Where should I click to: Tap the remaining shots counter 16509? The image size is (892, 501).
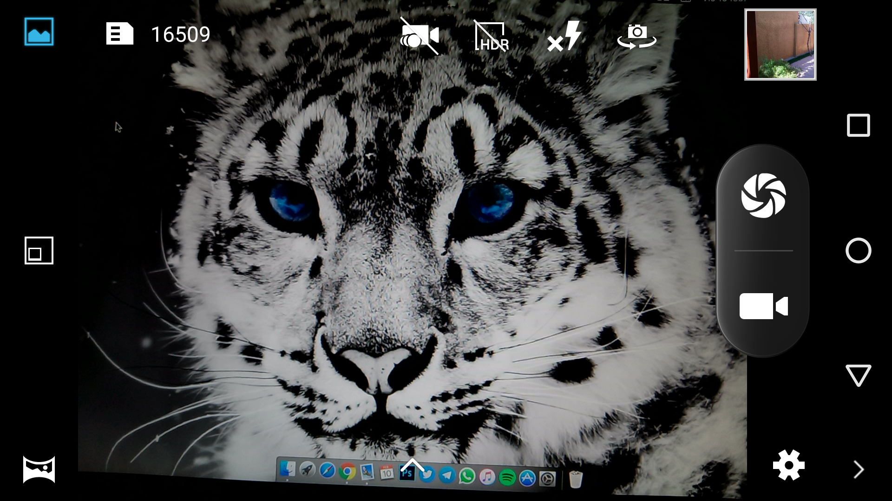coord(181,34)
